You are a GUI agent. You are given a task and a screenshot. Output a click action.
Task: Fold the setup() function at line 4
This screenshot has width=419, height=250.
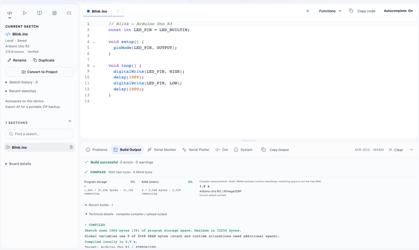pos(94,42)
